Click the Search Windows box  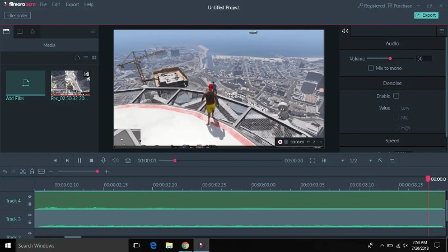coord(72,245)
